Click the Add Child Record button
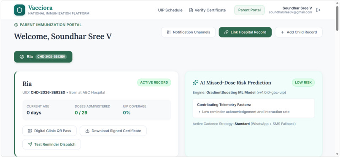Screen dimensions: 340x157 click(299, 32)
